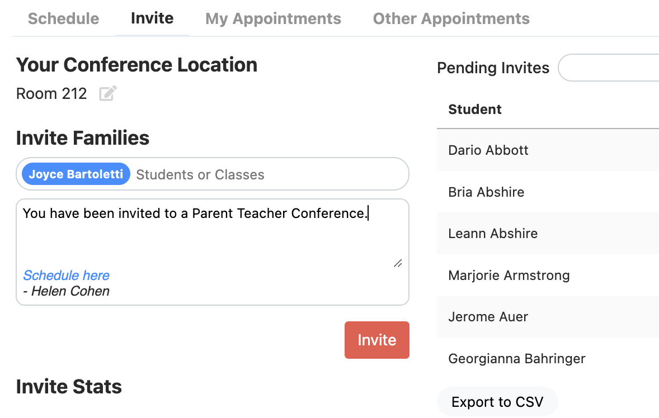Viewport: 659px width, 418px height.
Task: Click the textarea resize handle icon
Action: click(x=398, y=263)
